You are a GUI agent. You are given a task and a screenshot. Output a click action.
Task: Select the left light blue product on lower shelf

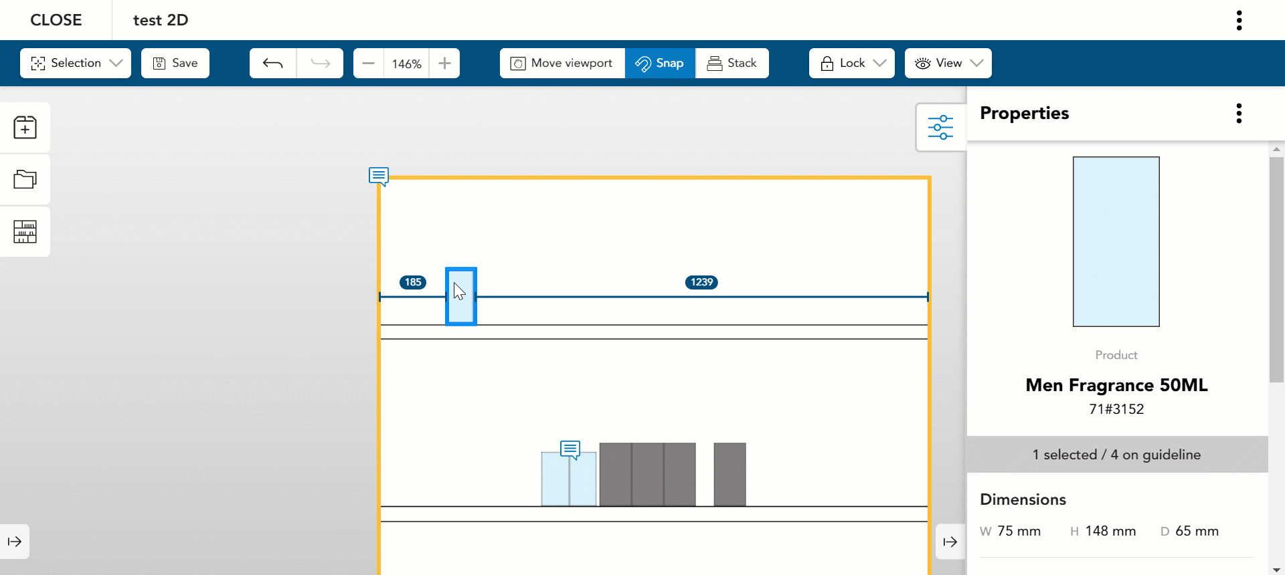click(555, 479)
